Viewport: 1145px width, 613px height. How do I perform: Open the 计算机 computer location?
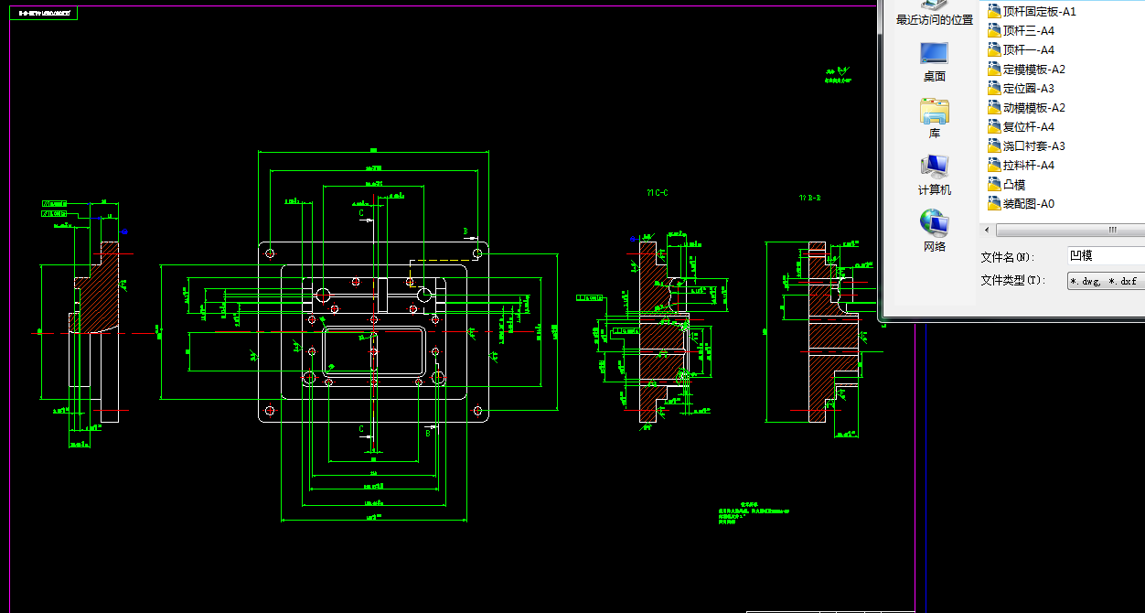click(x=934, y=176)
